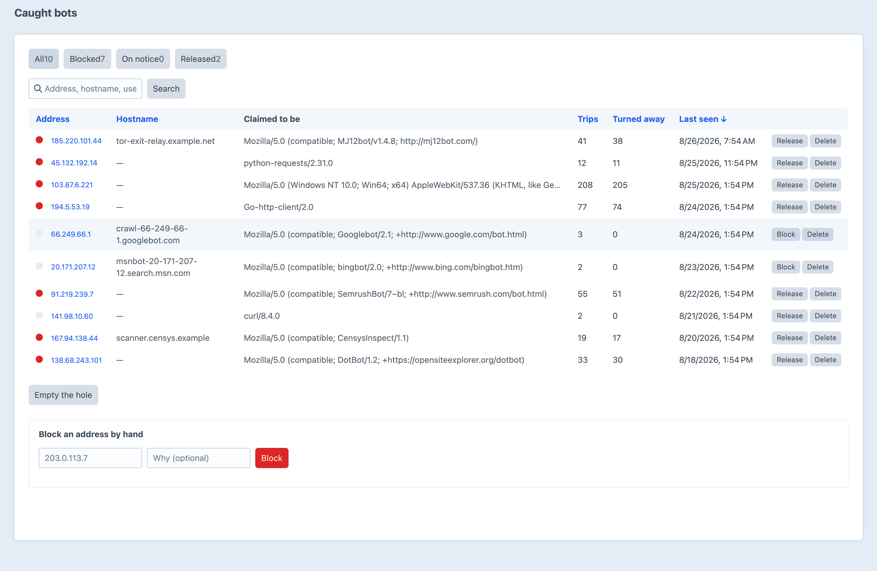Open address 66.249.66.1
This screenshot has width=877, height=571.
click(x=71, y=234)
